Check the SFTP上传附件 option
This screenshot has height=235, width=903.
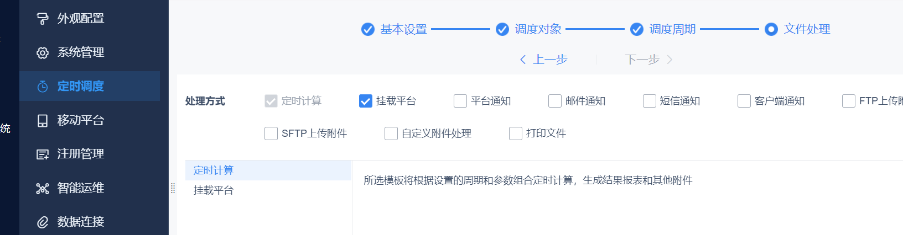click(x=271, y=133)
